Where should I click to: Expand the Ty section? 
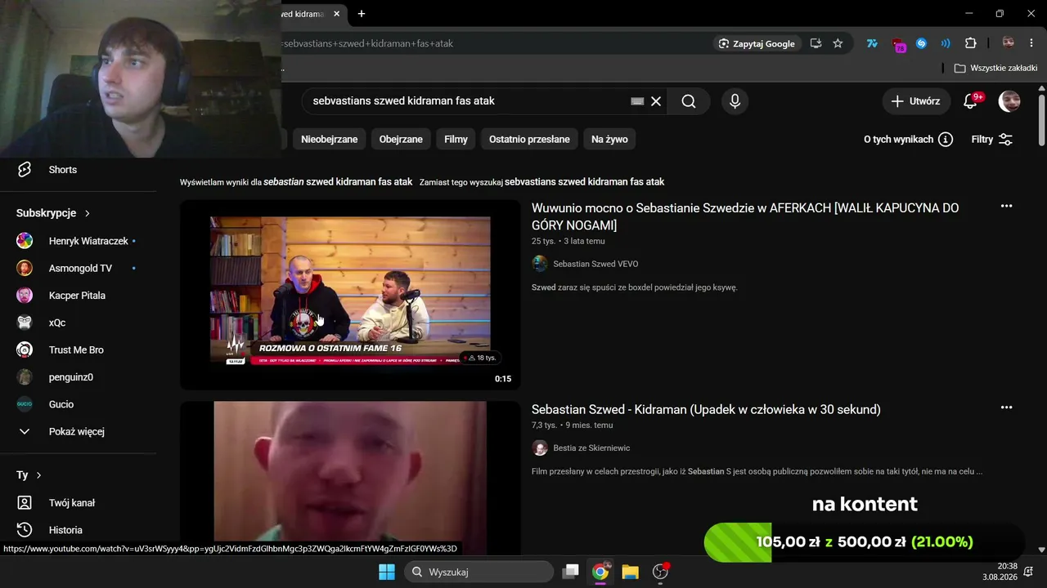click(29, 475)
